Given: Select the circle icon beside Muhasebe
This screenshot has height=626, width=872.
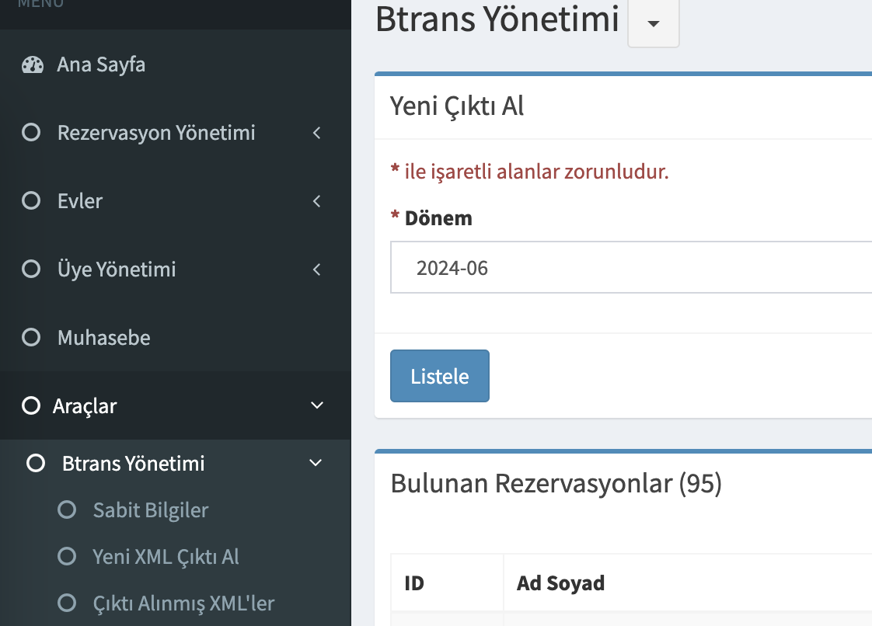Looking at the screenshot, I should click(x=31, y=337).
